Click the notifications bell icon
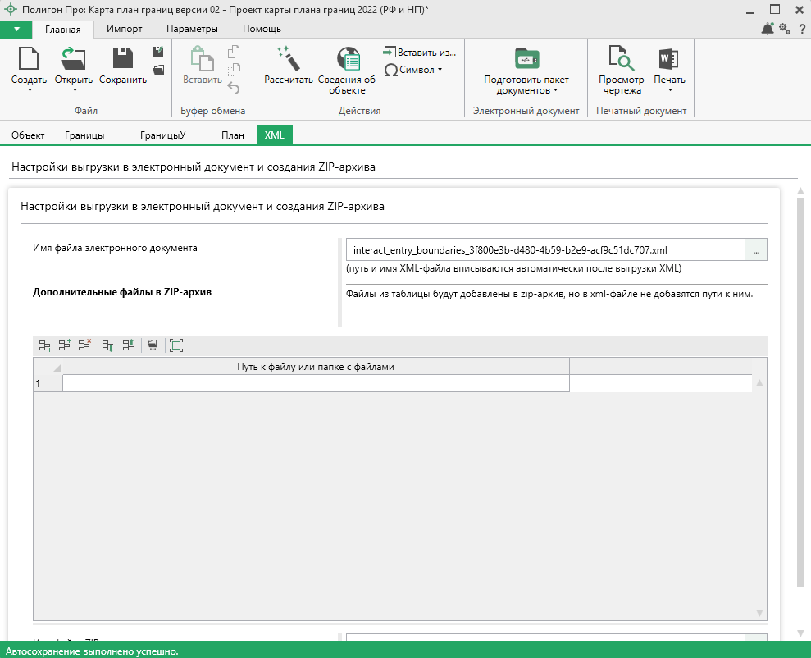 [768, 30]
